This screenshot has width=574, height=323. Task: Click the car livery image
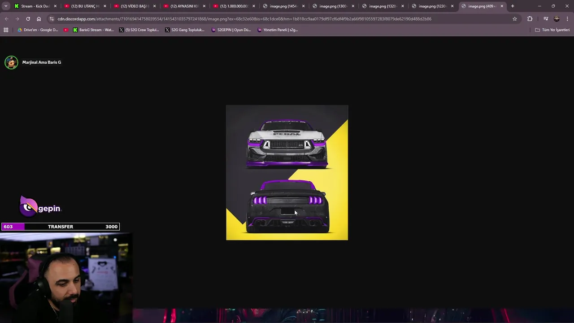click(x=287, y=173)
